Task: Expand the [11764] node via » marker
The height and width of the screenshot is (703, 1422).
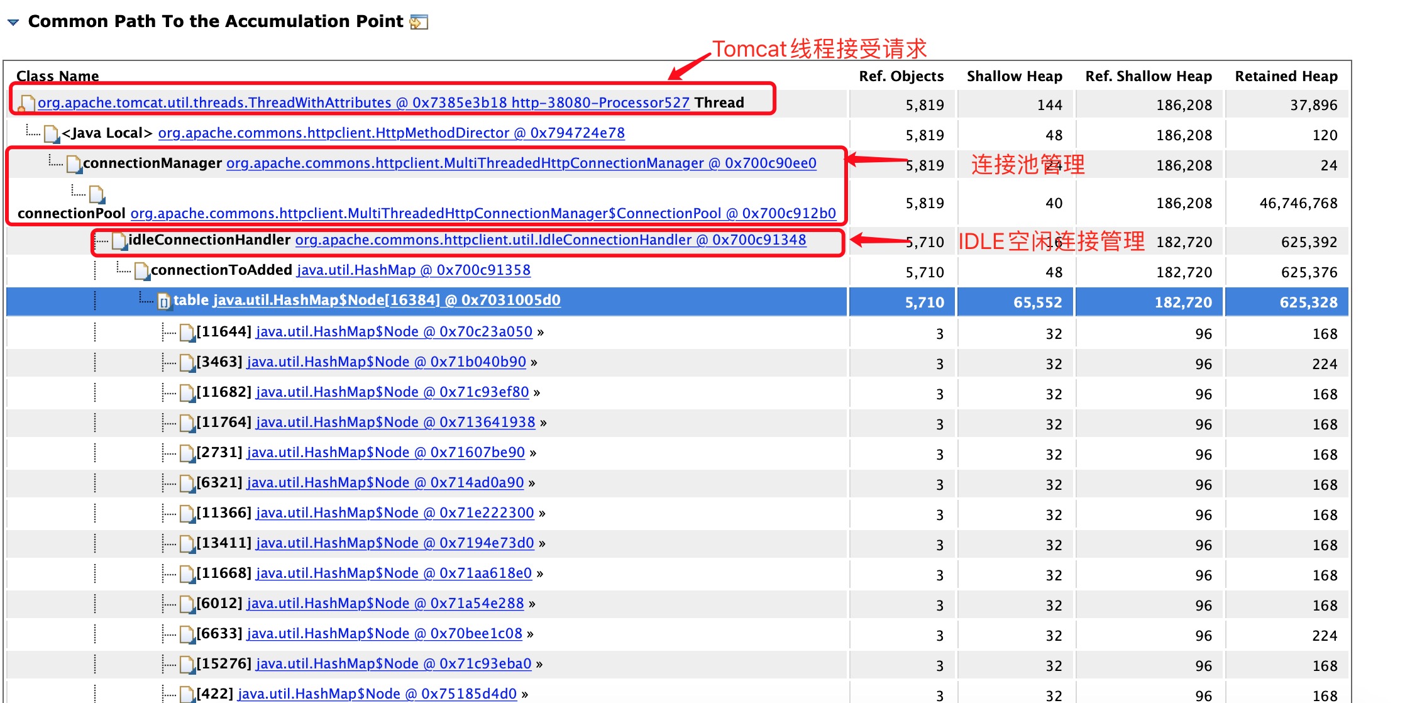Action: pyautogui.click(x=544, y=423)
